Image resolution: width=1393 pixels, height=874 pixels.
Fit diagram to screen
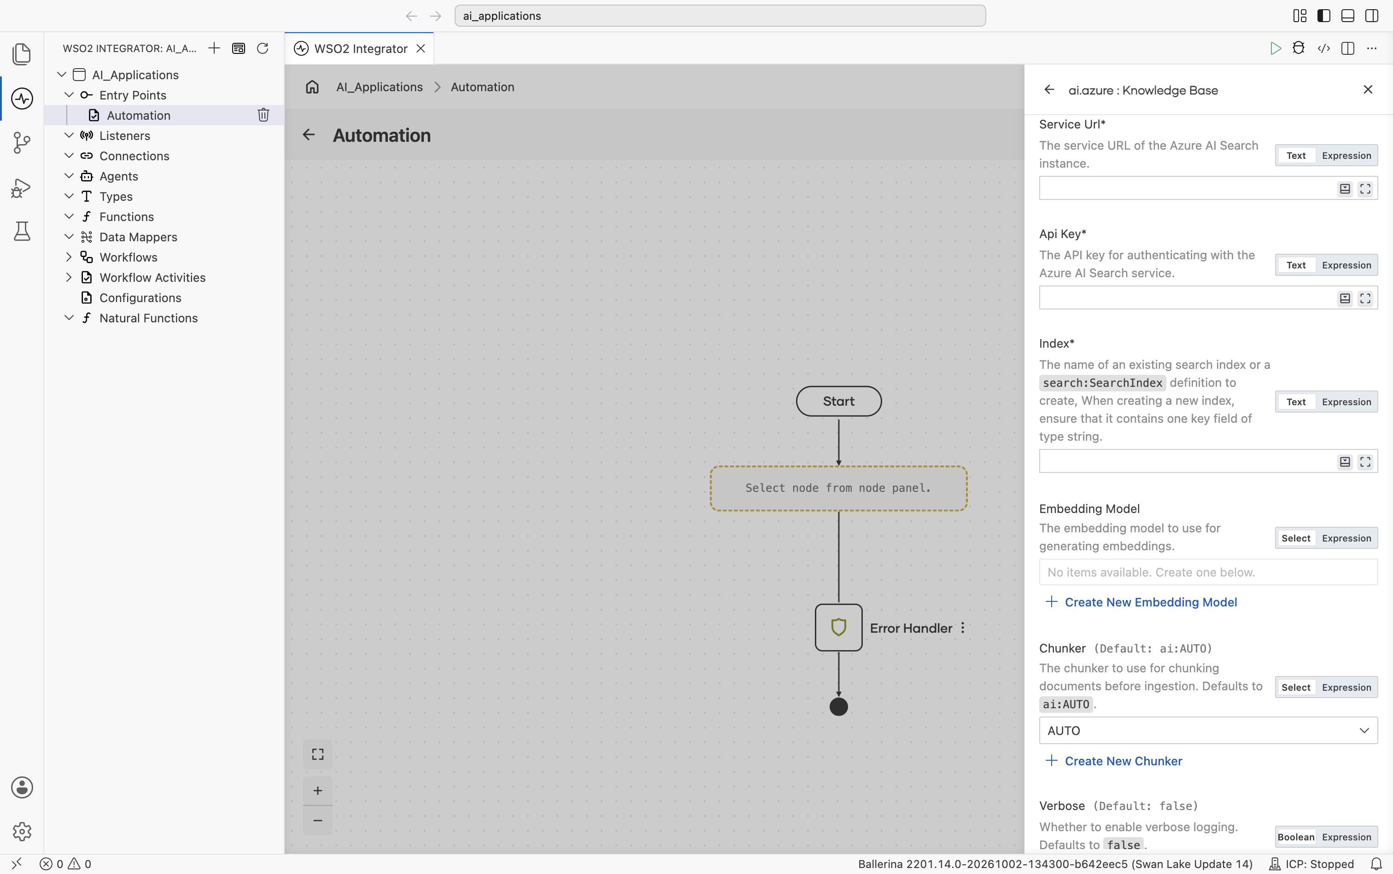[x=317, y=754]
